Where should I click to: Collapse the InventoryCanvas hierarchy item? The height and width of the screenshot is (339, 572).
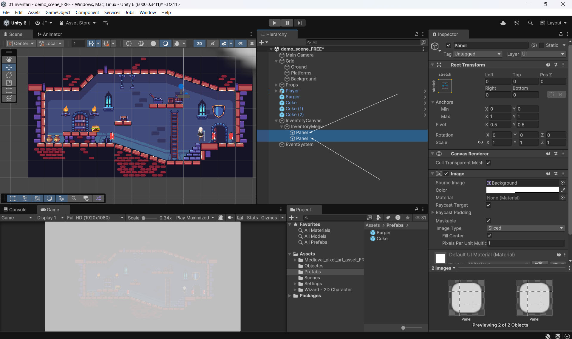click(x=276, y=121)
